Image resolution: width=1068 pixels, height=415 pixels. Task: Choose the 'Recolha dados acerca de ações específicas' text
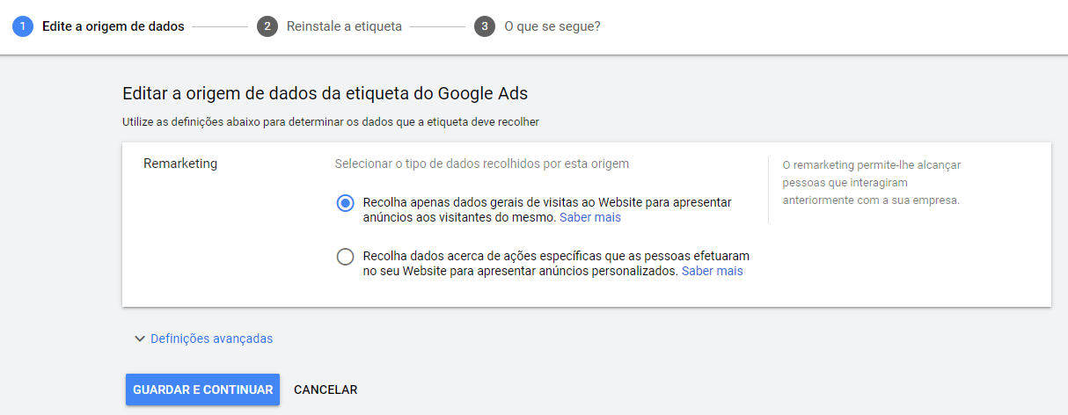(x=556, y=263)
